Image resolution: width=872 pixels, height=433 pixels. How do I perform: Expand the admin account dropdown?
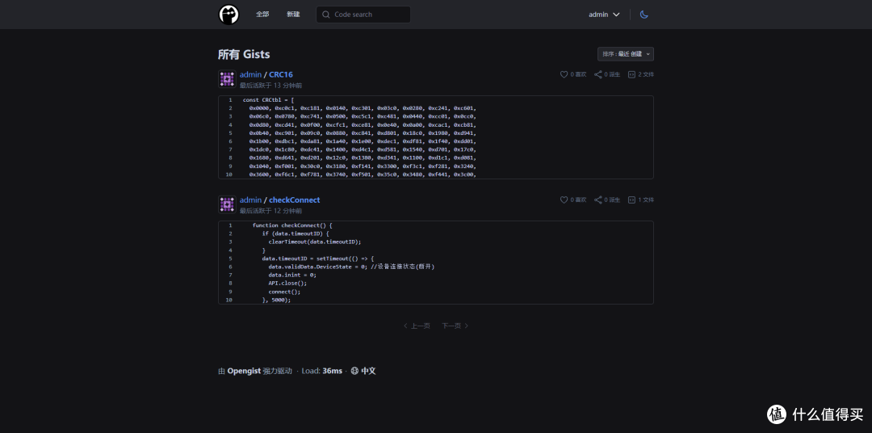604,15
